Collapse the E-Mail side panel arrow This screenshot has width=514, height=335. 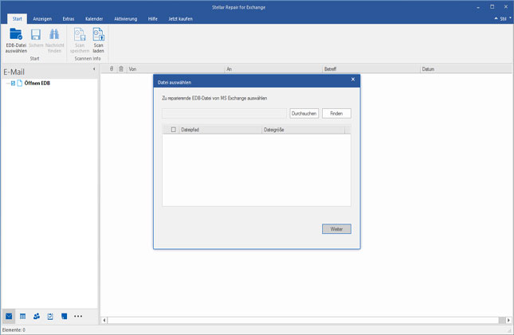click(x=94, y=70)
